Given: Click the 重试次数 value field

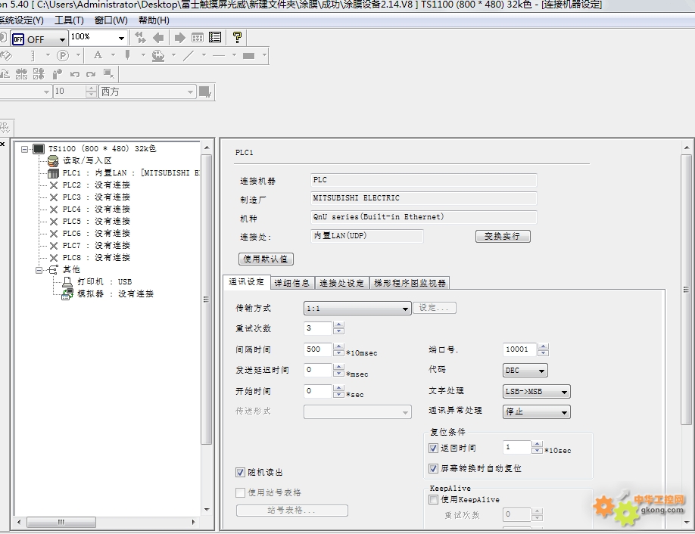Looking at the screenshot, I should pyautogui.click(x=318, y=328).
